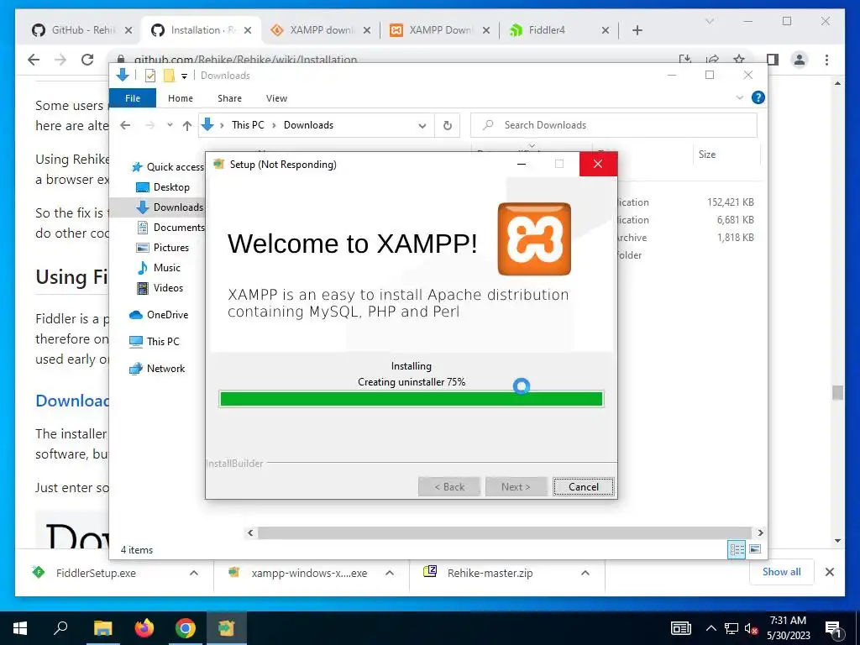Click the Size column header
Screen dimensions: 860x645
pyautogui.click(x=707, y=155)
